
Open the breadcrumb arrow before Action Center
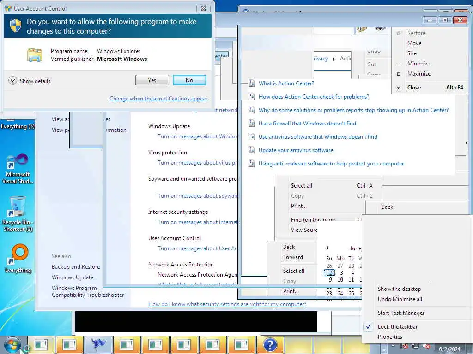[334, 59]
